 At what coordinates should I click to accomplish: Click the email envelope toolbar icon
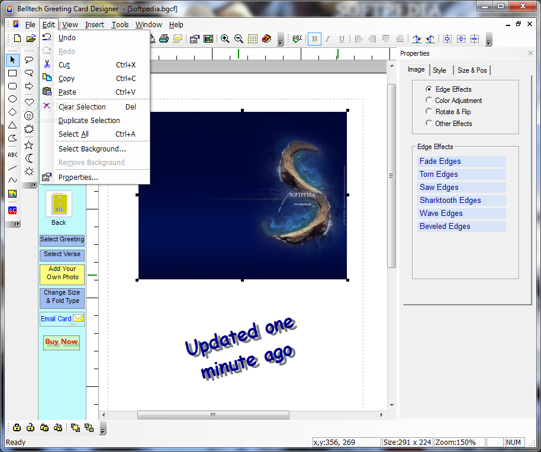coord(178,38)
